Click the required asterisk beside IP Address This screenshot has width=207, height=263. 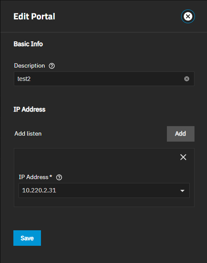coord(51,176)
